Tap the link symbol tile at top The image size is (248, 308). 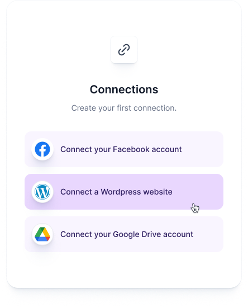124,50
